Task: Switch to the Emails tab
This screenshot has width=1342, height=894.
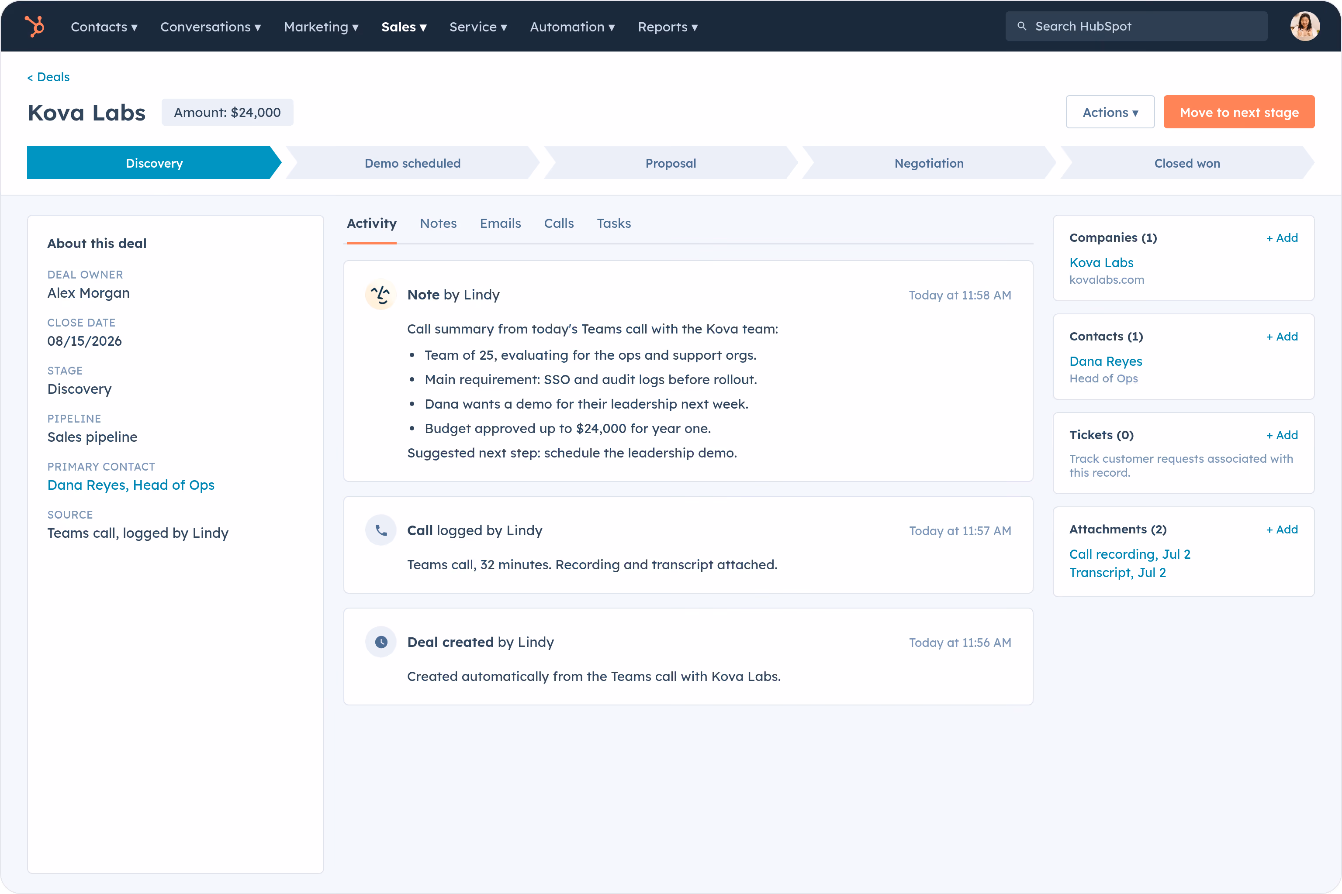Action: coord(500,223)
